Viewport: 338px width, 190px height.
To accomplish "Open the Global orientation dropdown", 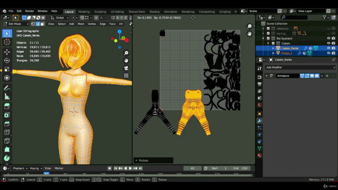I will [x=60, y=17].
